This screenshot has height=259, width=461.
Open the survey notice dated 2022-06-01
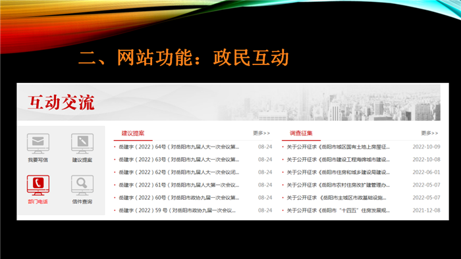coord(338,172)
